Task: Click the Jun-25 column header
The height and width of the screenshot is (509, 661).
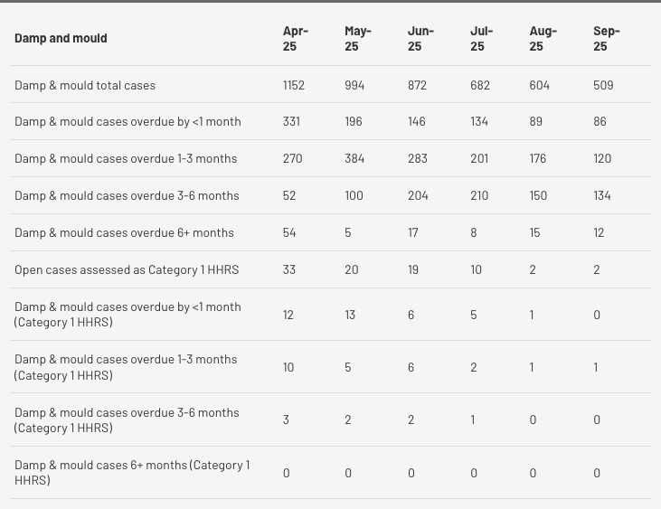Action: click(x=420, y=38)
